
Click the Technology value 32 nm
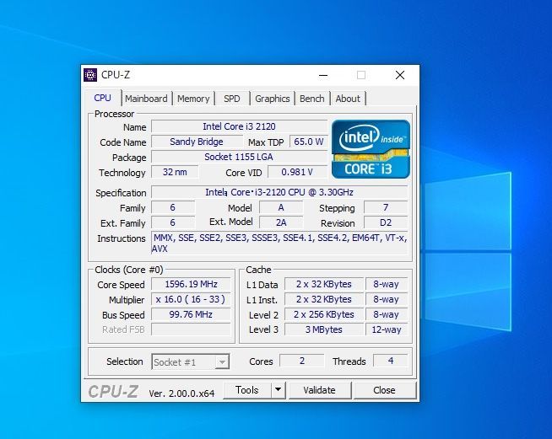[x=175, y=172]
